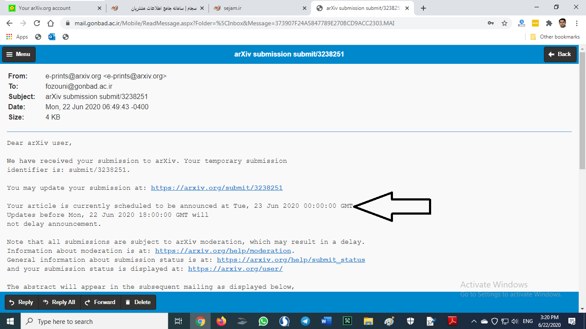Screen dimensions: 586x329
Task: Open Adobe Acrobat from the taskbar
Action: pos(452,321)
